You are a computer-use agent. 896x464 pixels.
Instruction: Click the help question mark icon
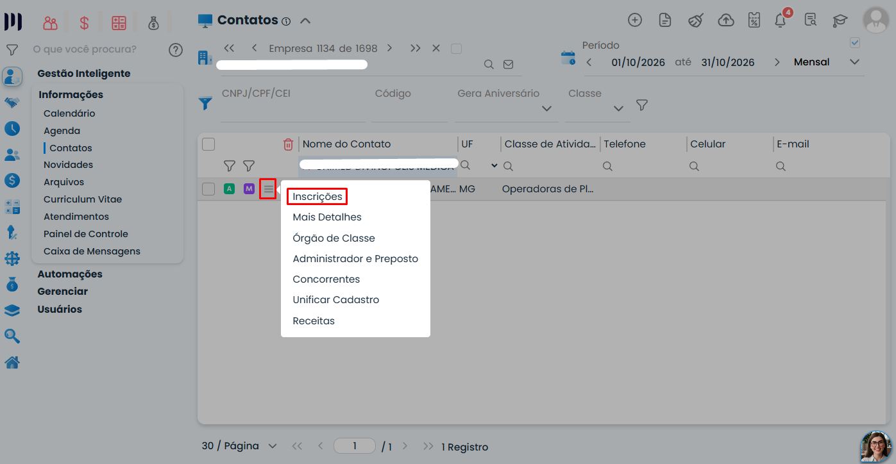pos(175,50)
